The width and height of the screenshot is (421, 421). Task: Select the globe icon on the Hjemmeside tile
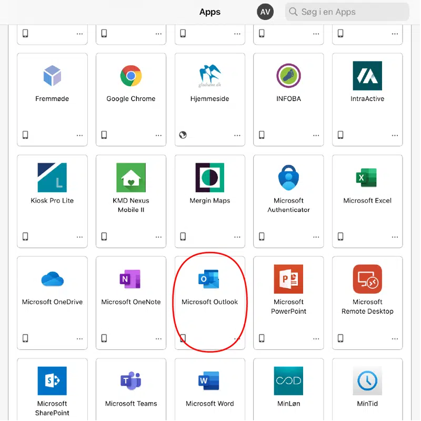[x=183, y=135]
